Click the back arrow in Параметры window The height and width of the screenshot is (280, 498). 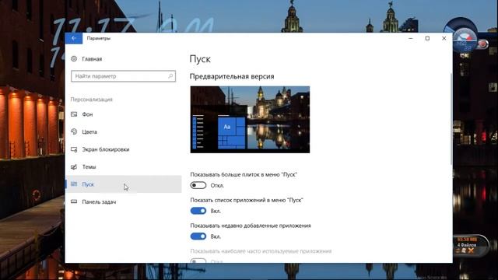74,38
